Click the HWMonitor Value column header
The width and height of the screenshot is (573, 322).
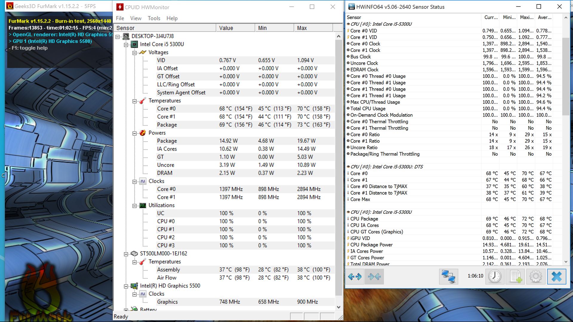click(x=235, y=28)
